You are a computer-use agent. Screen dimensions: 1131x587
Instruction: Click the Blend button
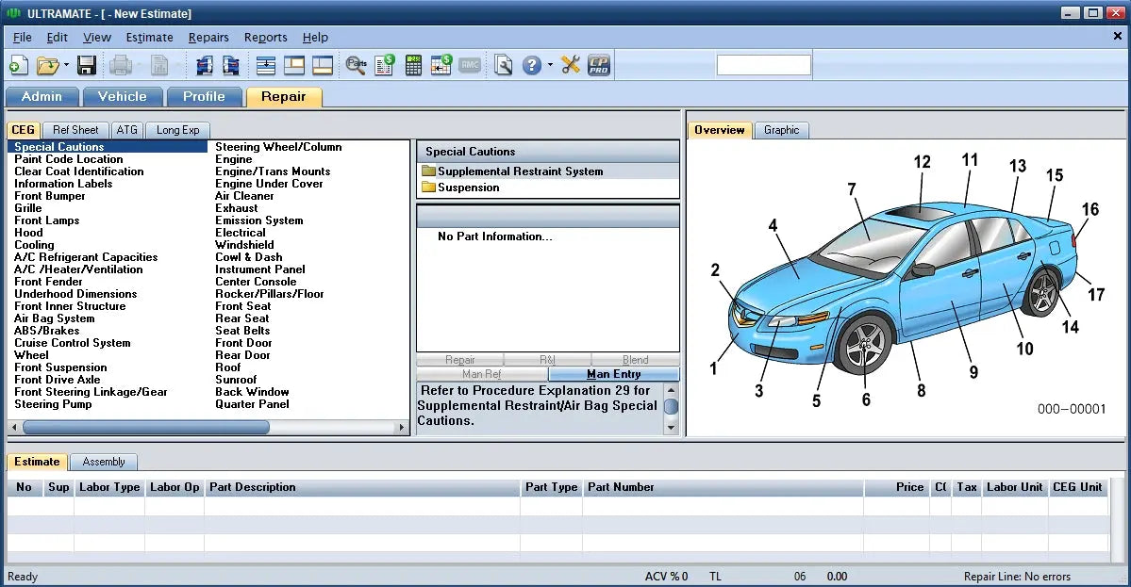tap(635, 359)
